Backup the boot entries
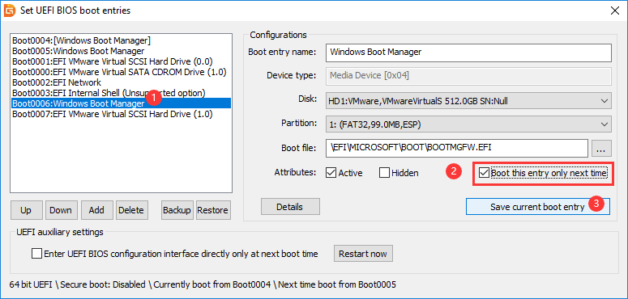This screenshot has width=628, height=299. pyautogui.click(x=177, y=210)
